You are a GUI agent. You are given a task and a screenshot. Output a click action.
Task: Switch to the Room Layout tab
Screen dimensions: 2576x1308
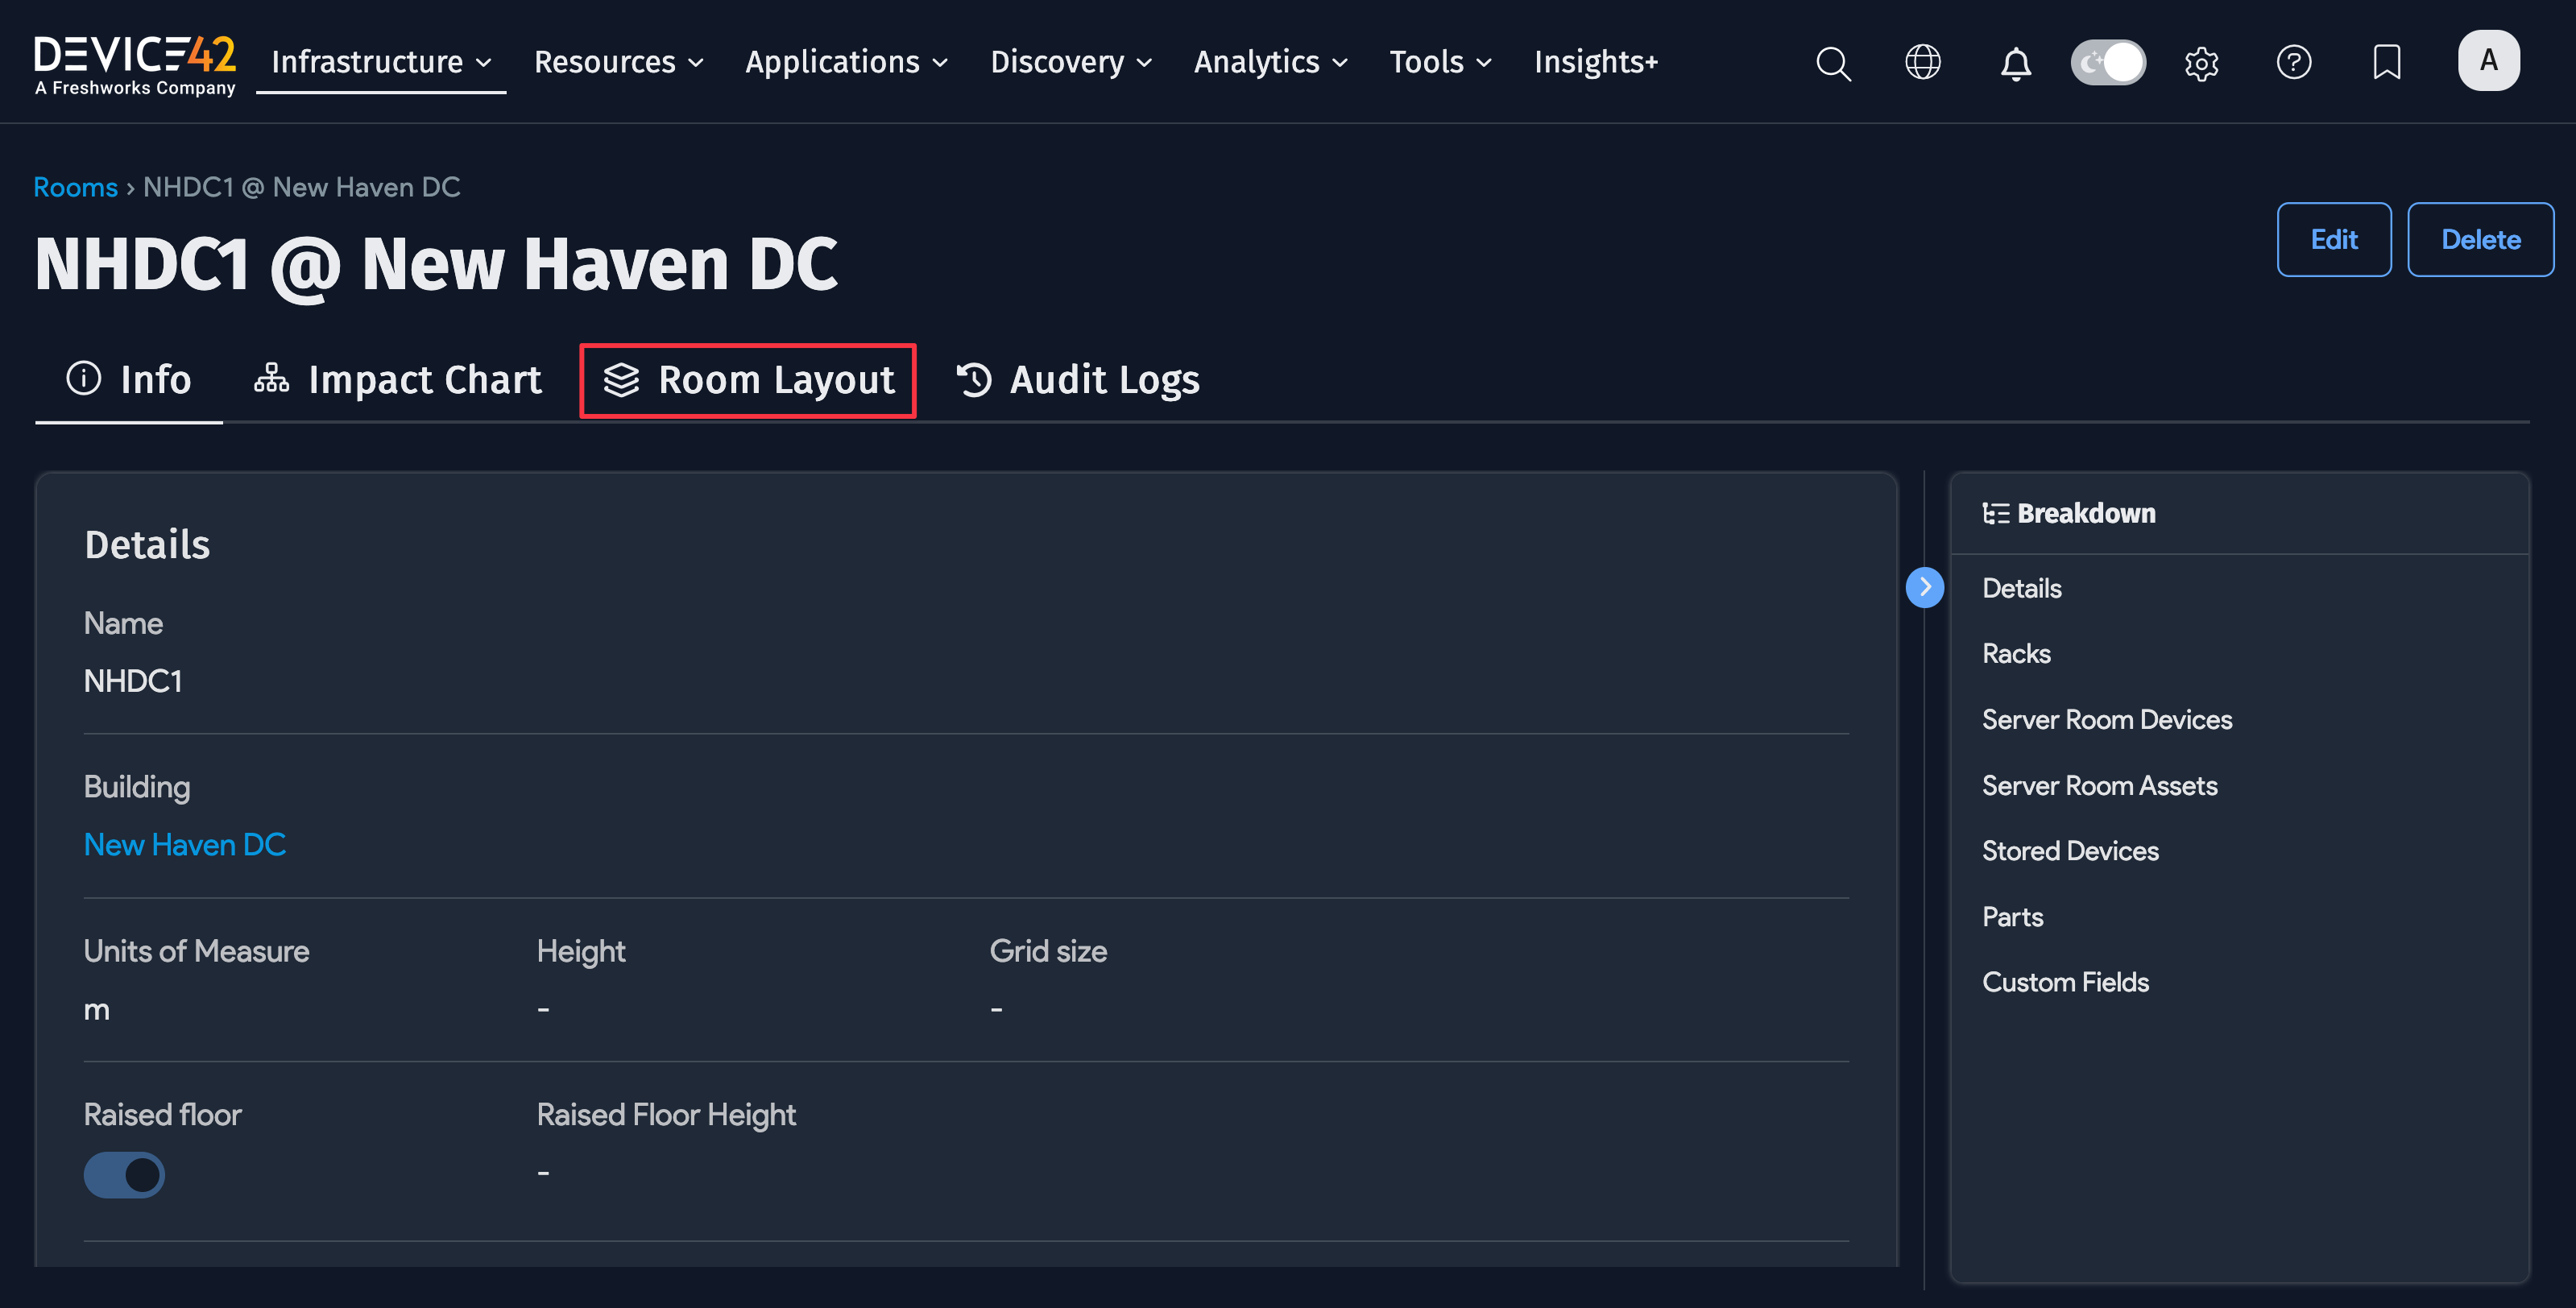coord(747,380)
